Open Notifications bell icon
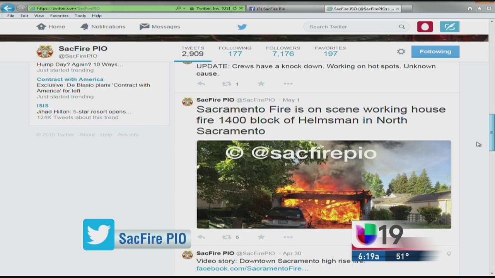Image resolution: width=495 pixels, height=278 pixels. [84, 26]
